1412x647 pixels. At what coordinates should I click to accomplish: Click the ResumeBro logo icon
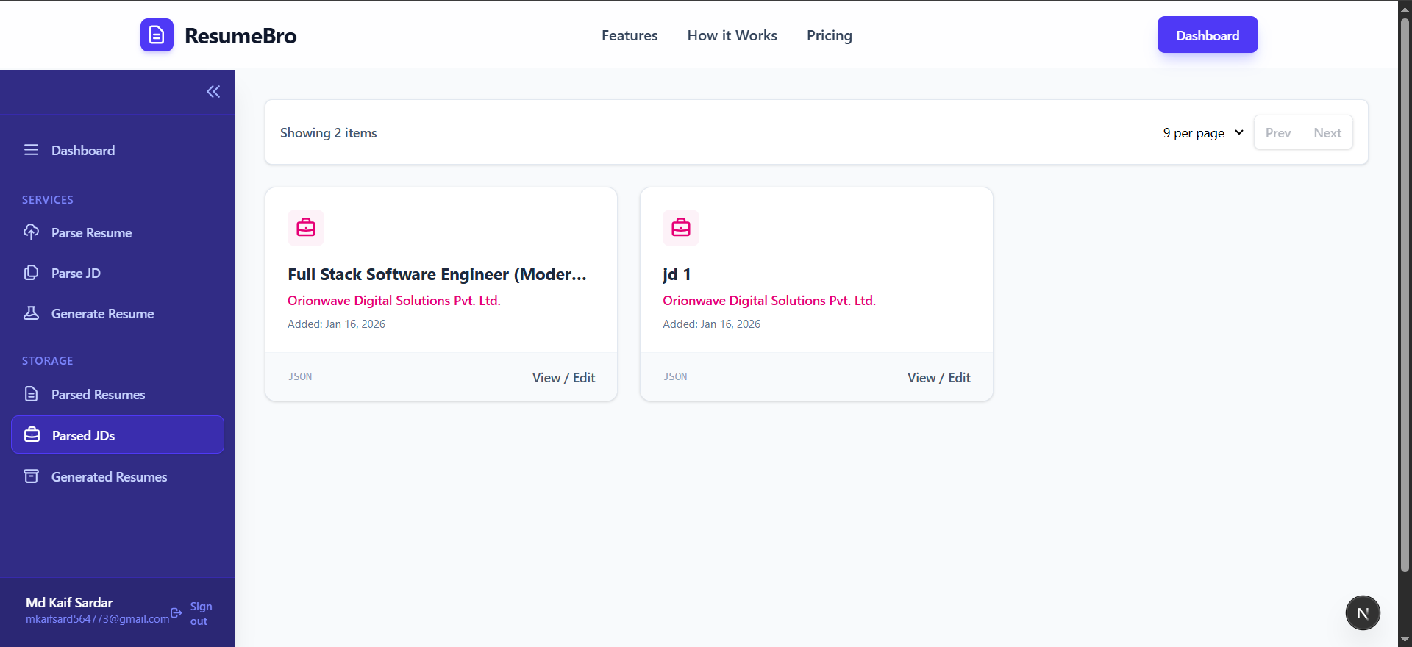tap(157, 35)
